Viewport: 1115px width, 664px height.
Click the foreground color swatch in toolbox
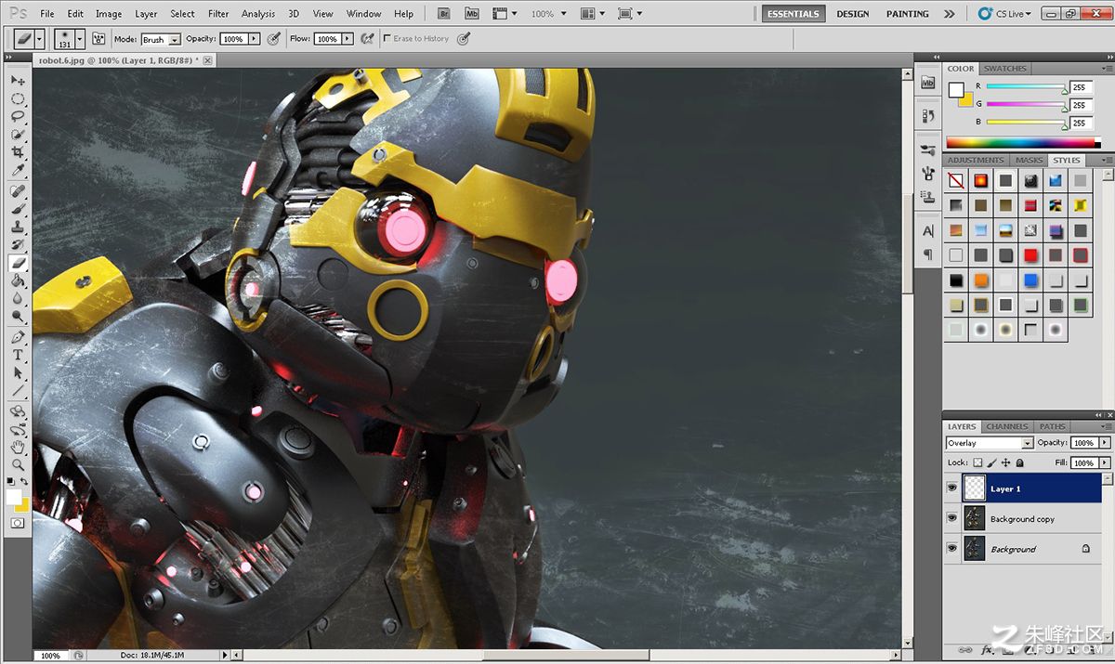[x=14, y=498]
